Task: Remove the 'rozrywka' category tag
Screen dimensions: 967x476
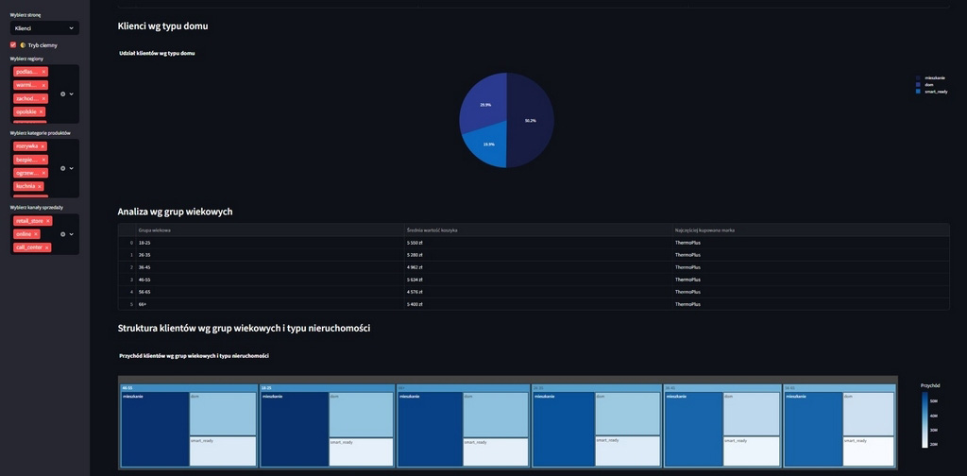Action: coord(42,146)
